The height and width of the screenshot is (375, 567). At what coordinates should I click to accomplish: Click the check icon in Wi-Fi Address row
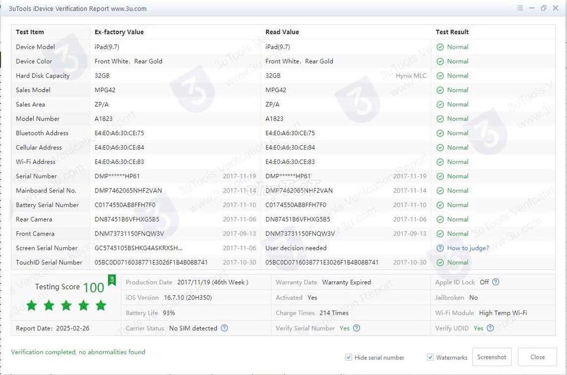[440, 162]
